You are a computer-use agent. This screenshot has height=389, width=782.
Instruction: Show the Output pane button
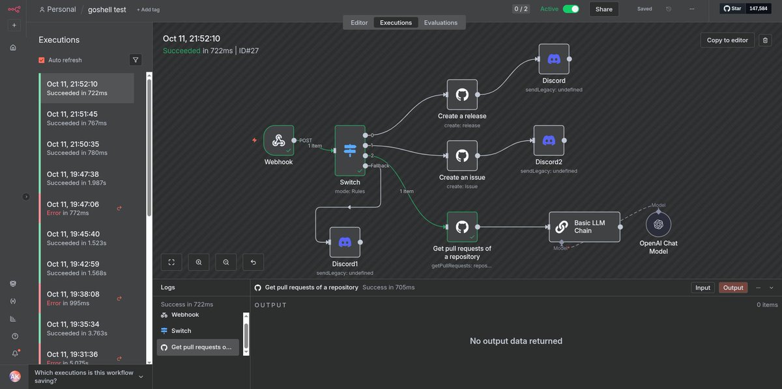(x=733, y=288)
